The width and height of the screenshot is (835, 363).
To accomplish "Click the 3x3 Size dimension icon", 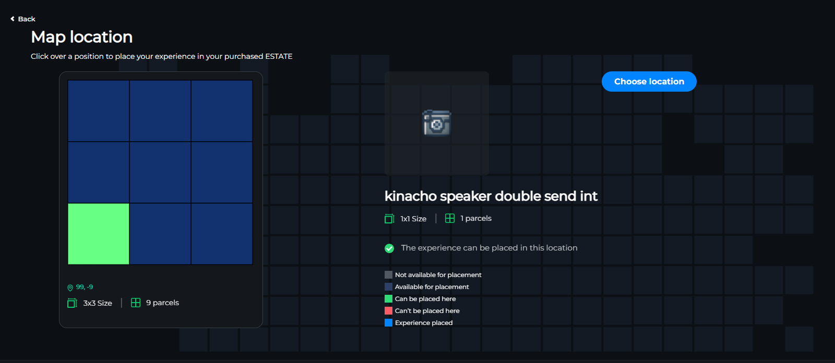I will tap(72, 303).
